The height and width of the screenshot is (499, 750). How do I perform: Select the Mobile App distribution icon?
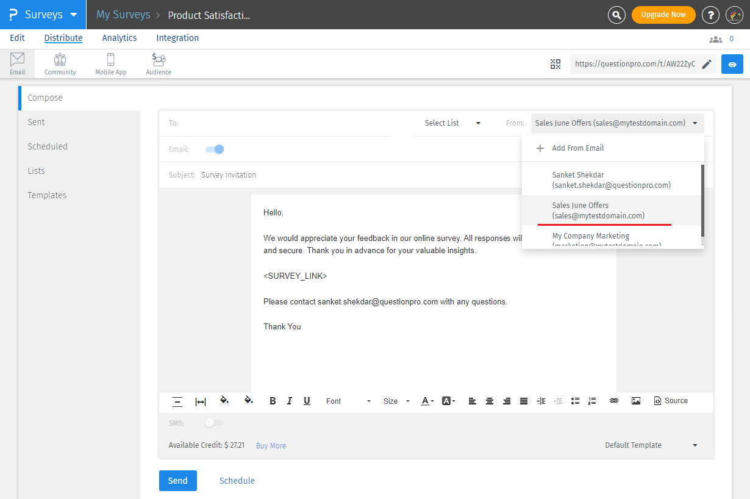pos(111,64)
